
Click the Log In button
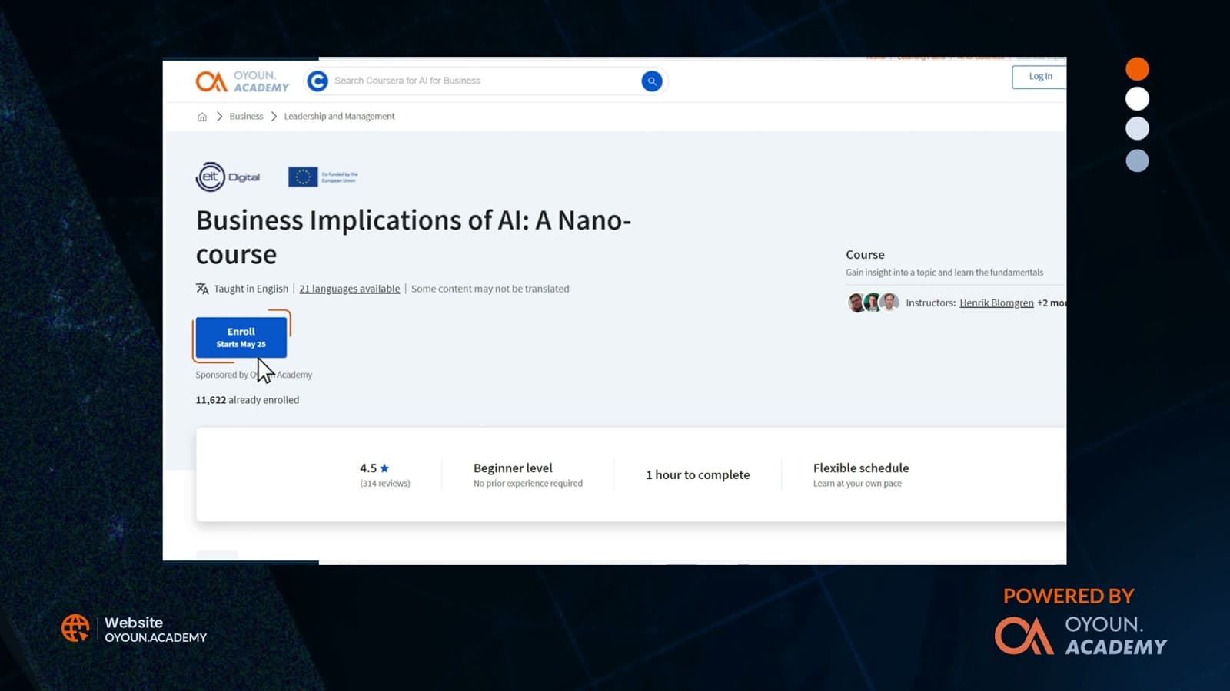[x=1039, y=77]
